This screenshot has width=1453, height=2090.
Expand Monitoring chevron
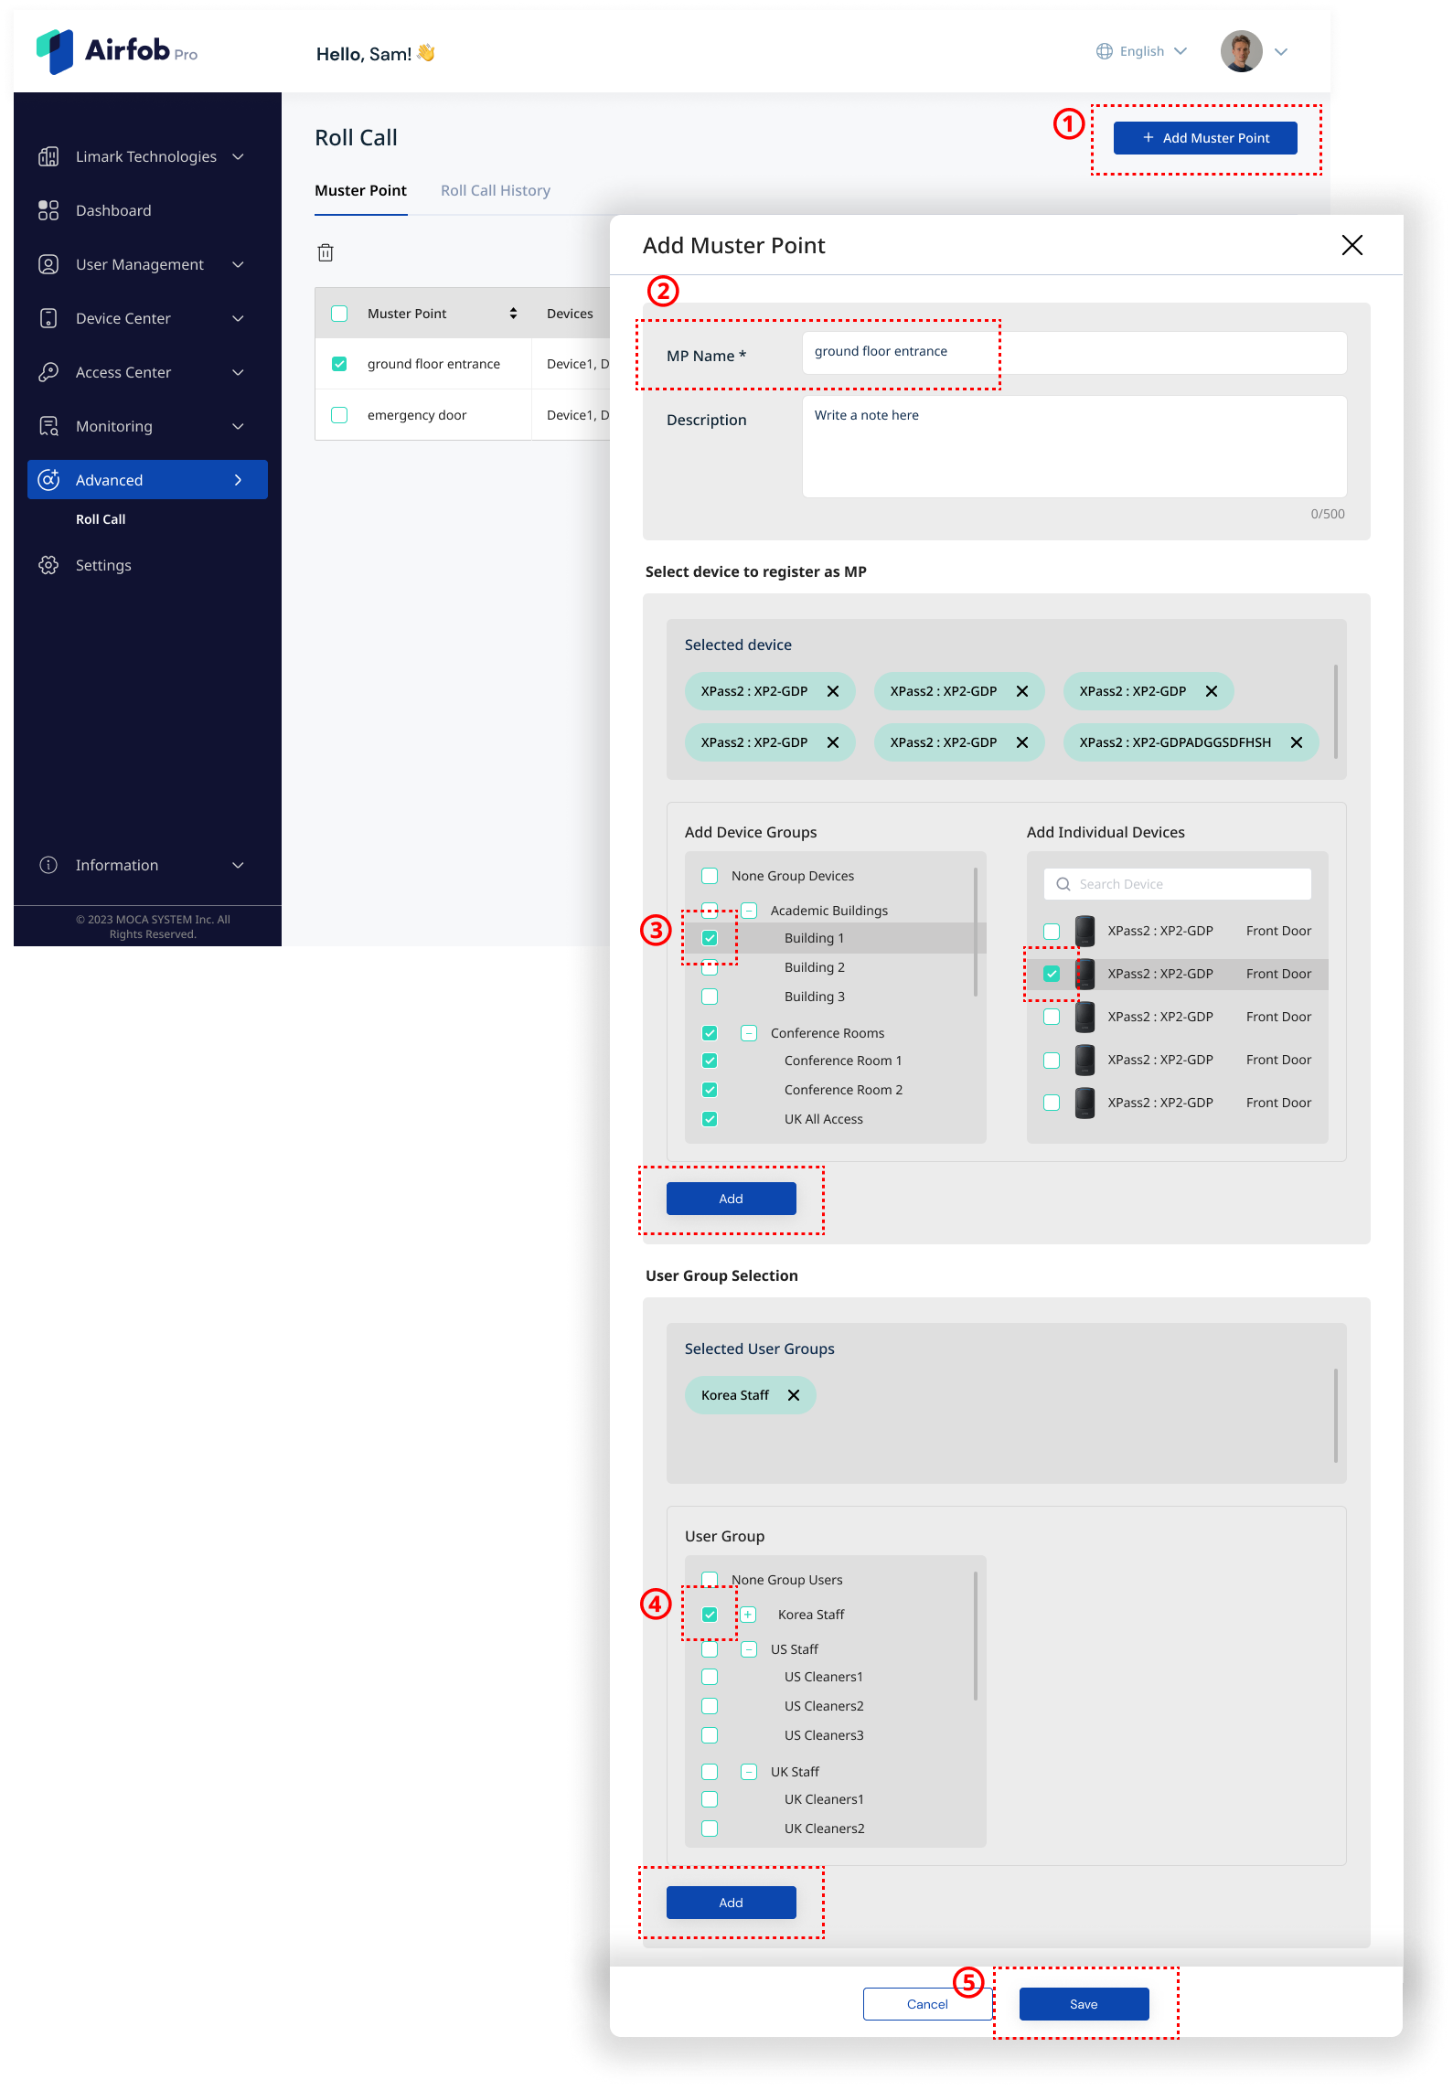238,426
